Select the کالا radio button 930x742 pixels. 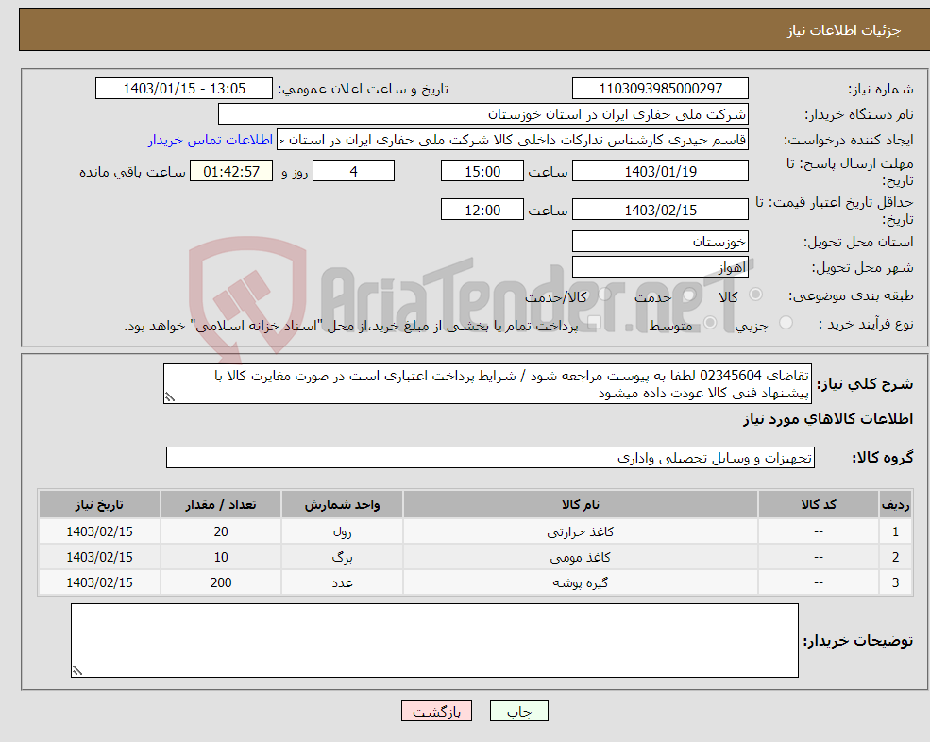point(755,295)
